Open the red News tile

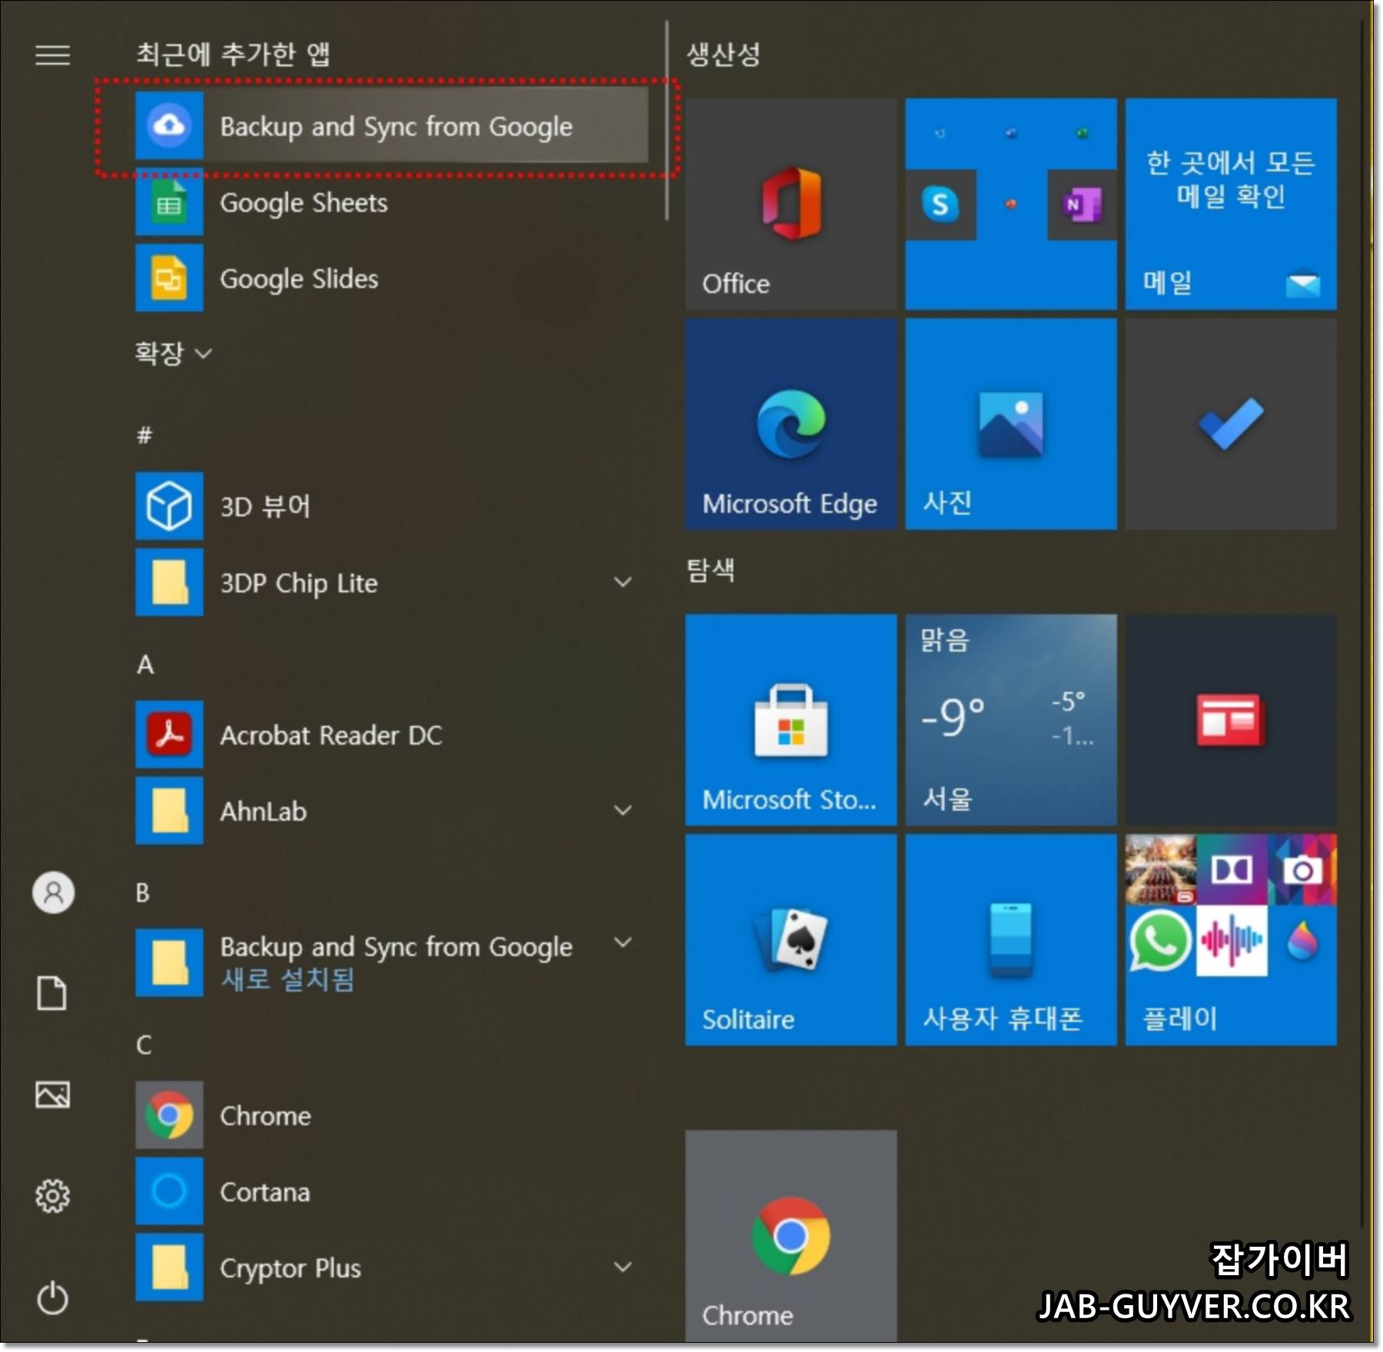tap(1231, 720)
